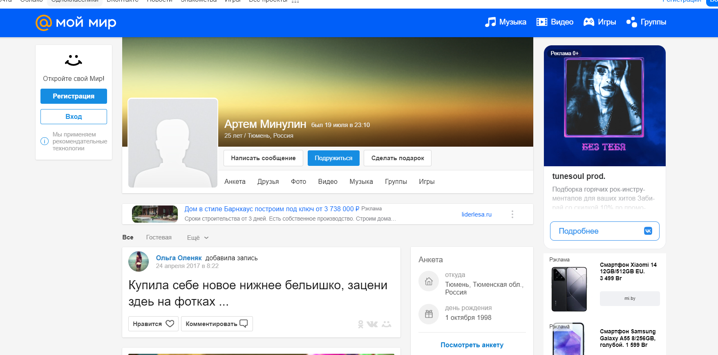Switch to the Фото profile tab
This screenshot has height=355, width=718.
coord(299,181)
